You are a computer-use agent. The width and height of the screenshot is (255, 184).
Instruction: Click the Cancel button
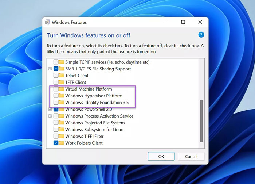(191, 157)
